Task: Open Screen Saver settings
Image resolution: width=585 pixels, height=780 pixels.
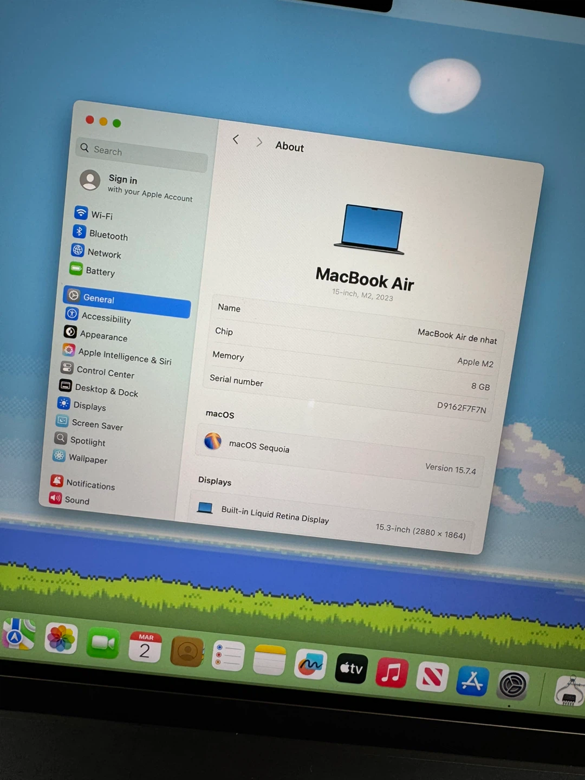Action: [x=89, y=424]
